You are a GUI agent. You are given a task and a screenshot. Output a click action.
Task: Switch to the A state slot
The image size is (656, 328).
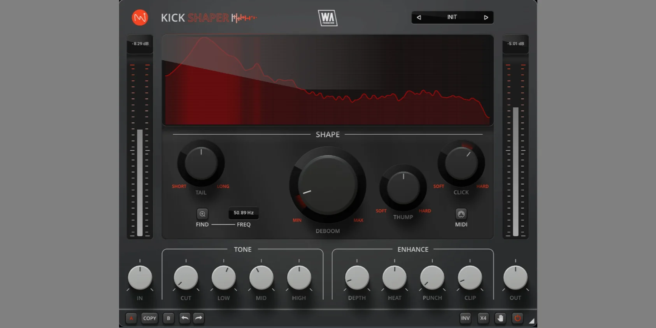pos(131,318)
